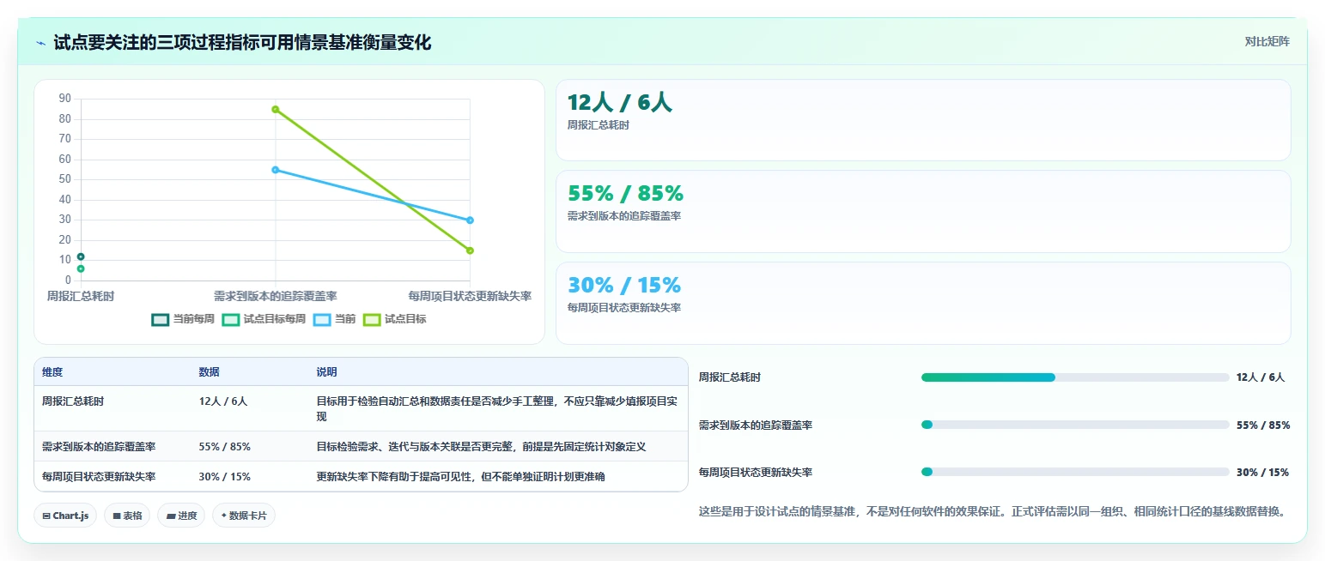
Task: Toggle the 当前 legend series
Action: (x=334, y=319)
